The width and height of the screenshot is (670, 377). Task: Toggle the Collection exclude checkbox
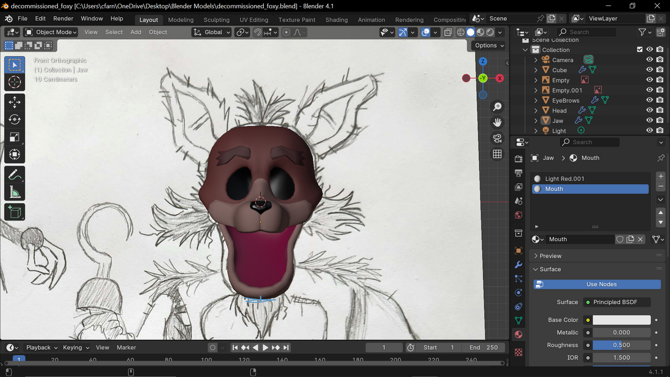coord(640,50)
